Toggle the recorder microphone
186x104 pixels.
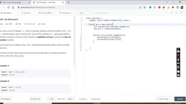(178, 60)
